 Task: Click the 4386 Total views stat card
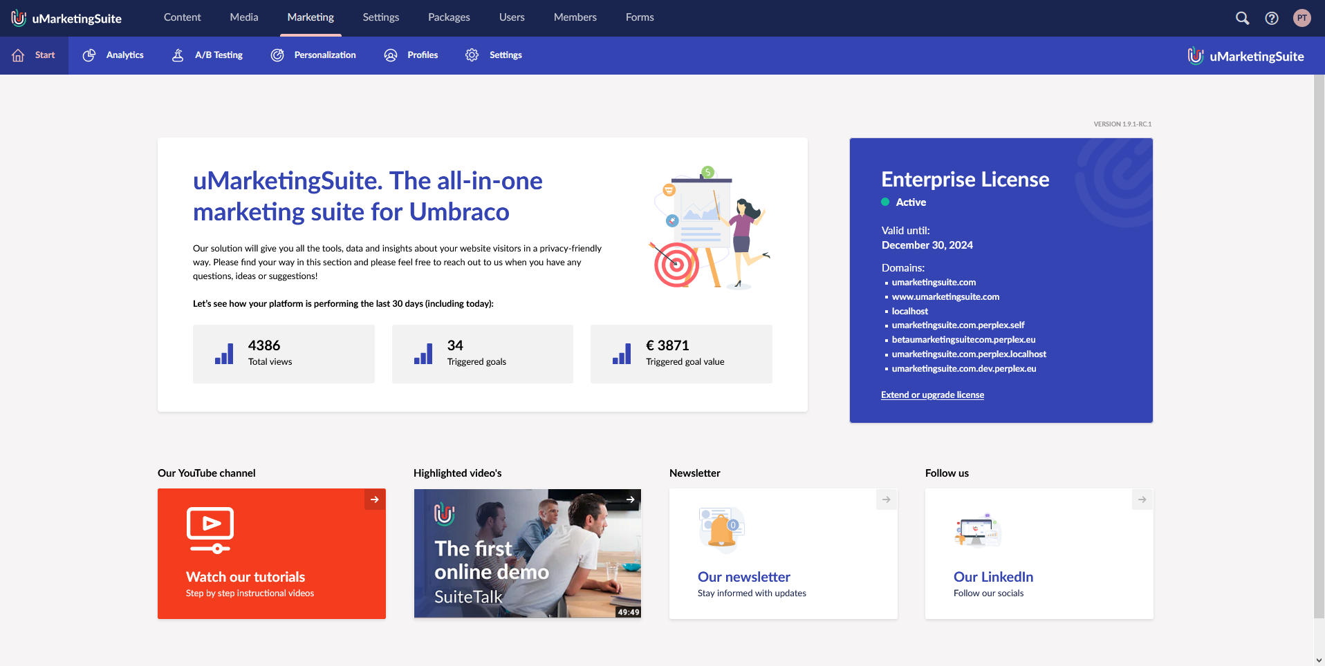(x=284, y=354)
